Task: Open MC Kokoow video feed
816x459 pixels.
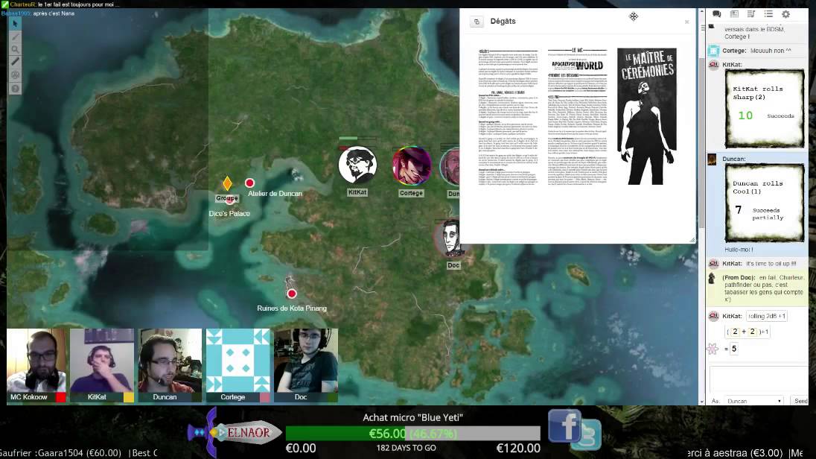Action: [36, 360]
